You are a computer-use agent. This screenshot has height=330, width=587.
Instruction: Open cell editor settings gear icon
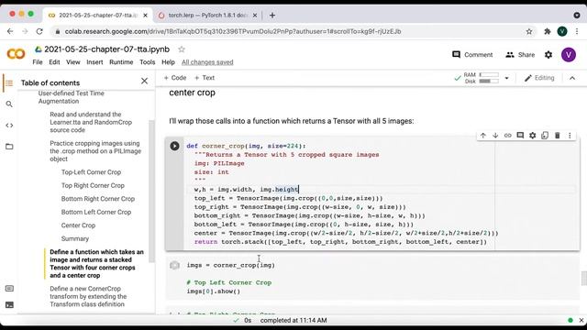point(532,136)
